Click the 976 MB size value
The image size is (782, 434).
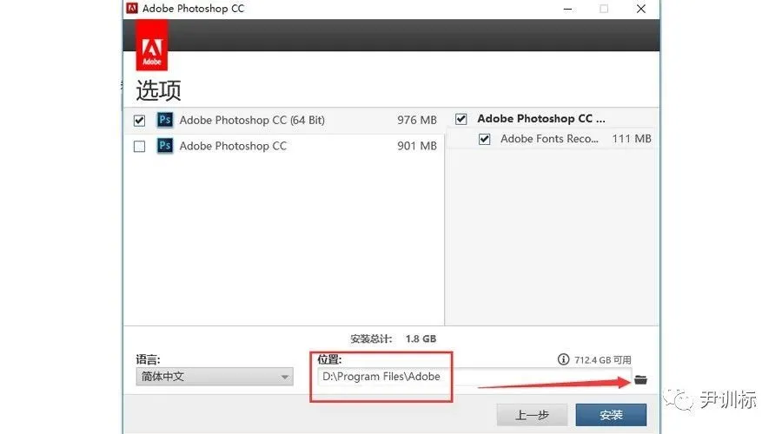417,120
